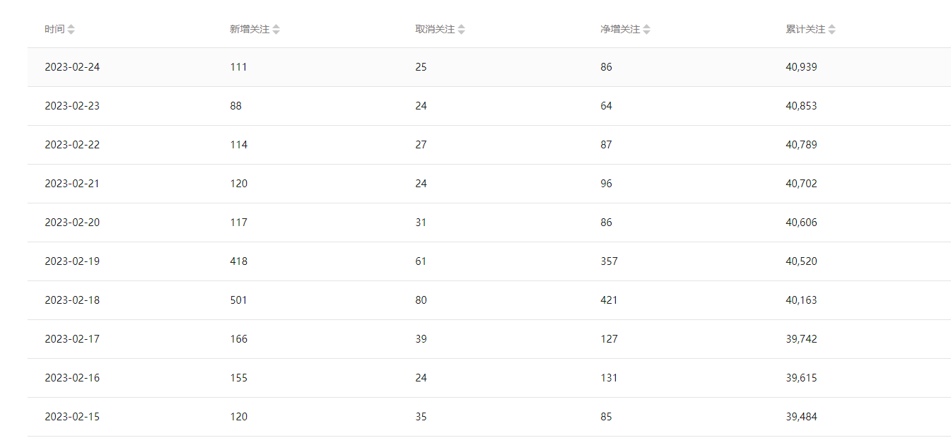Click the 取消关注 column header label

[435, 30]
